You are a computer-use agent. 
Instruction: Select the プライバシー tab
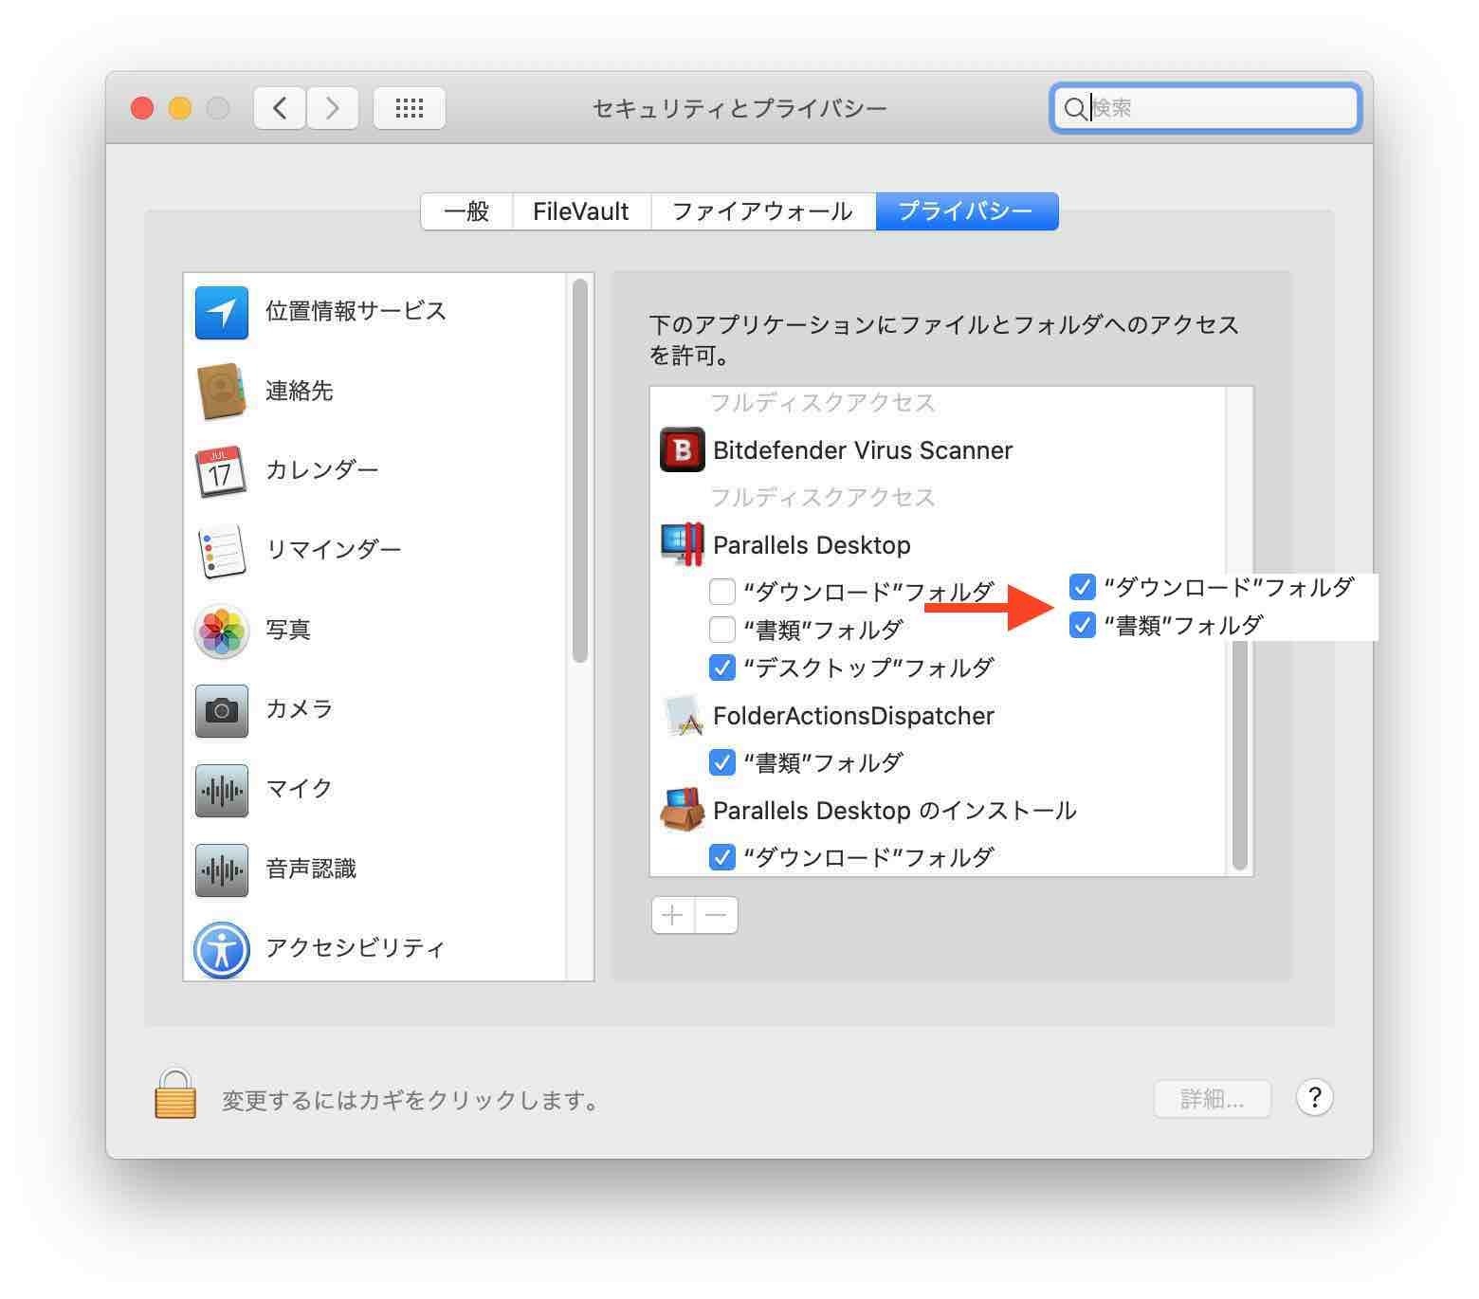coord(966,211)
